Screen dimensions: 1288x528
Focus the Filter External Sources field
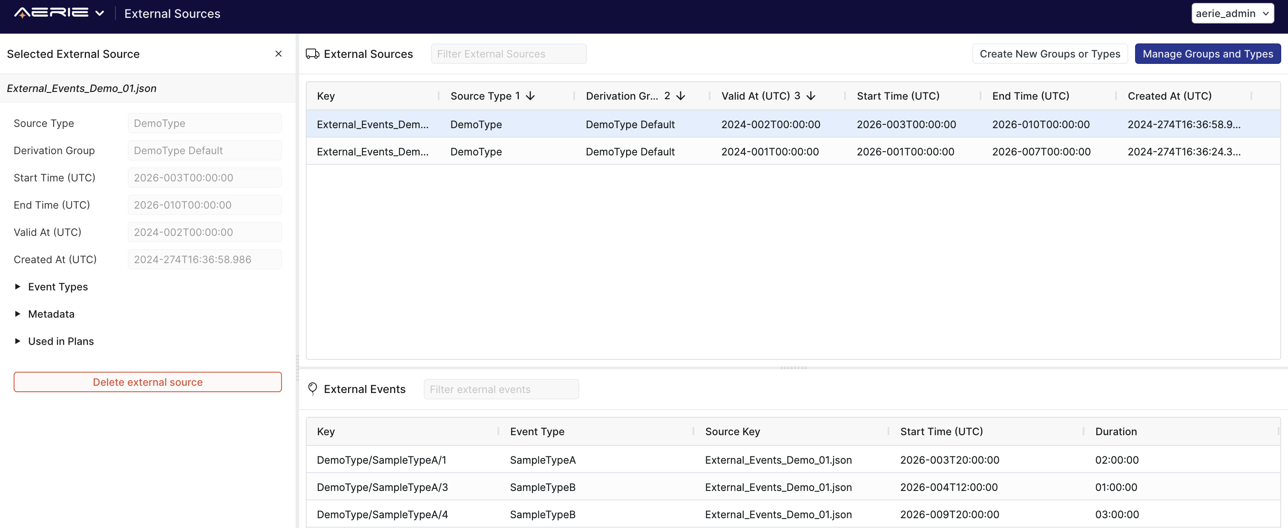pyautogui.click(x=509, y=54)
